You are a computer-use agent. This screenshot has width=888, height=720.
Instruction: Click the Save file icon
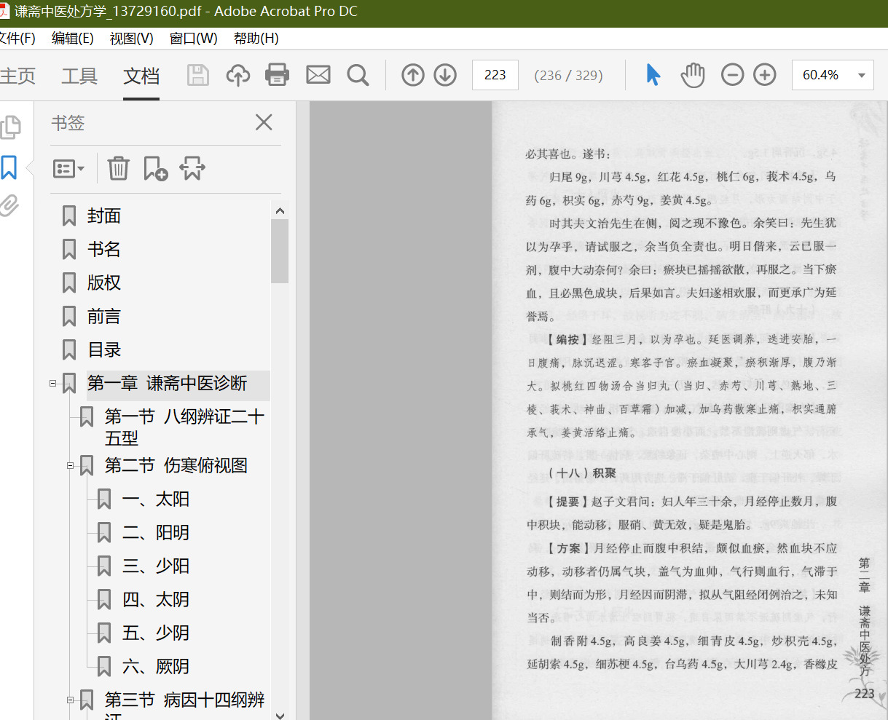click(x=198, y=75)
